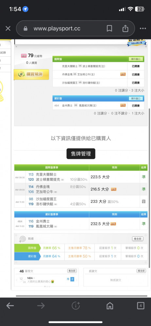Viewport: 151px width, 326px height.
Task: Toggle 顯示盤口 in the green 國際盤 header
Action: [x=136, y=59]
